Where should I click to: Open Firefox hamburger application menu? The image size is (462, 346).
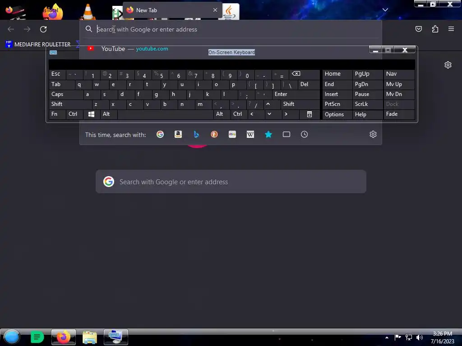[x=451, y=29]
